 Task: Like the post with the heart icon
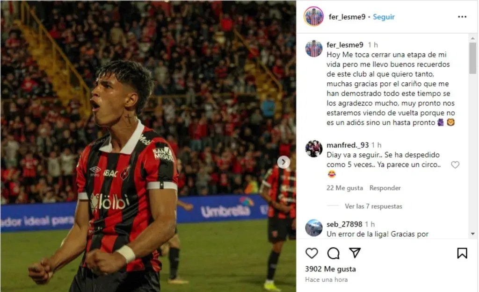(312, 253)
